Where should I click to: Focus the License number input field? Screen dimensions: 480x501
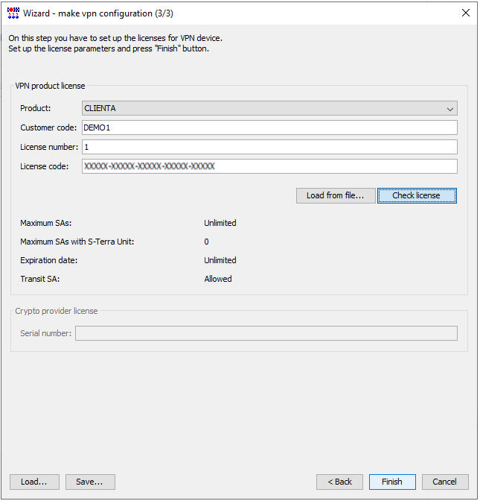[269, 147]
